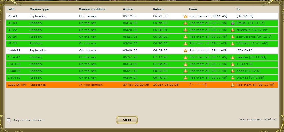Click the Return column header
This screenshot has width=284, height=132.
158,9
